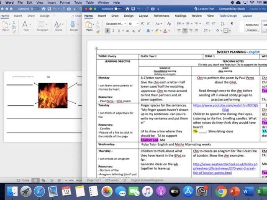The height and width of the screenshot is (200, 267).
Task: Adjust the zoom slider in back window status bar
Action: point(74,180)
